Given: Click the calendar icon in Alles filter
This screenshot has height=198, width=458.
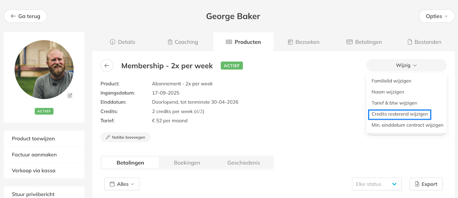Looking at the screenshot, I should click(x=112, y=184).
